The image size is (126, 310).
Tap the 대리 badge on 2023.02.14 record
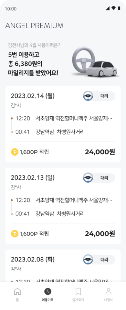[99, 96]
